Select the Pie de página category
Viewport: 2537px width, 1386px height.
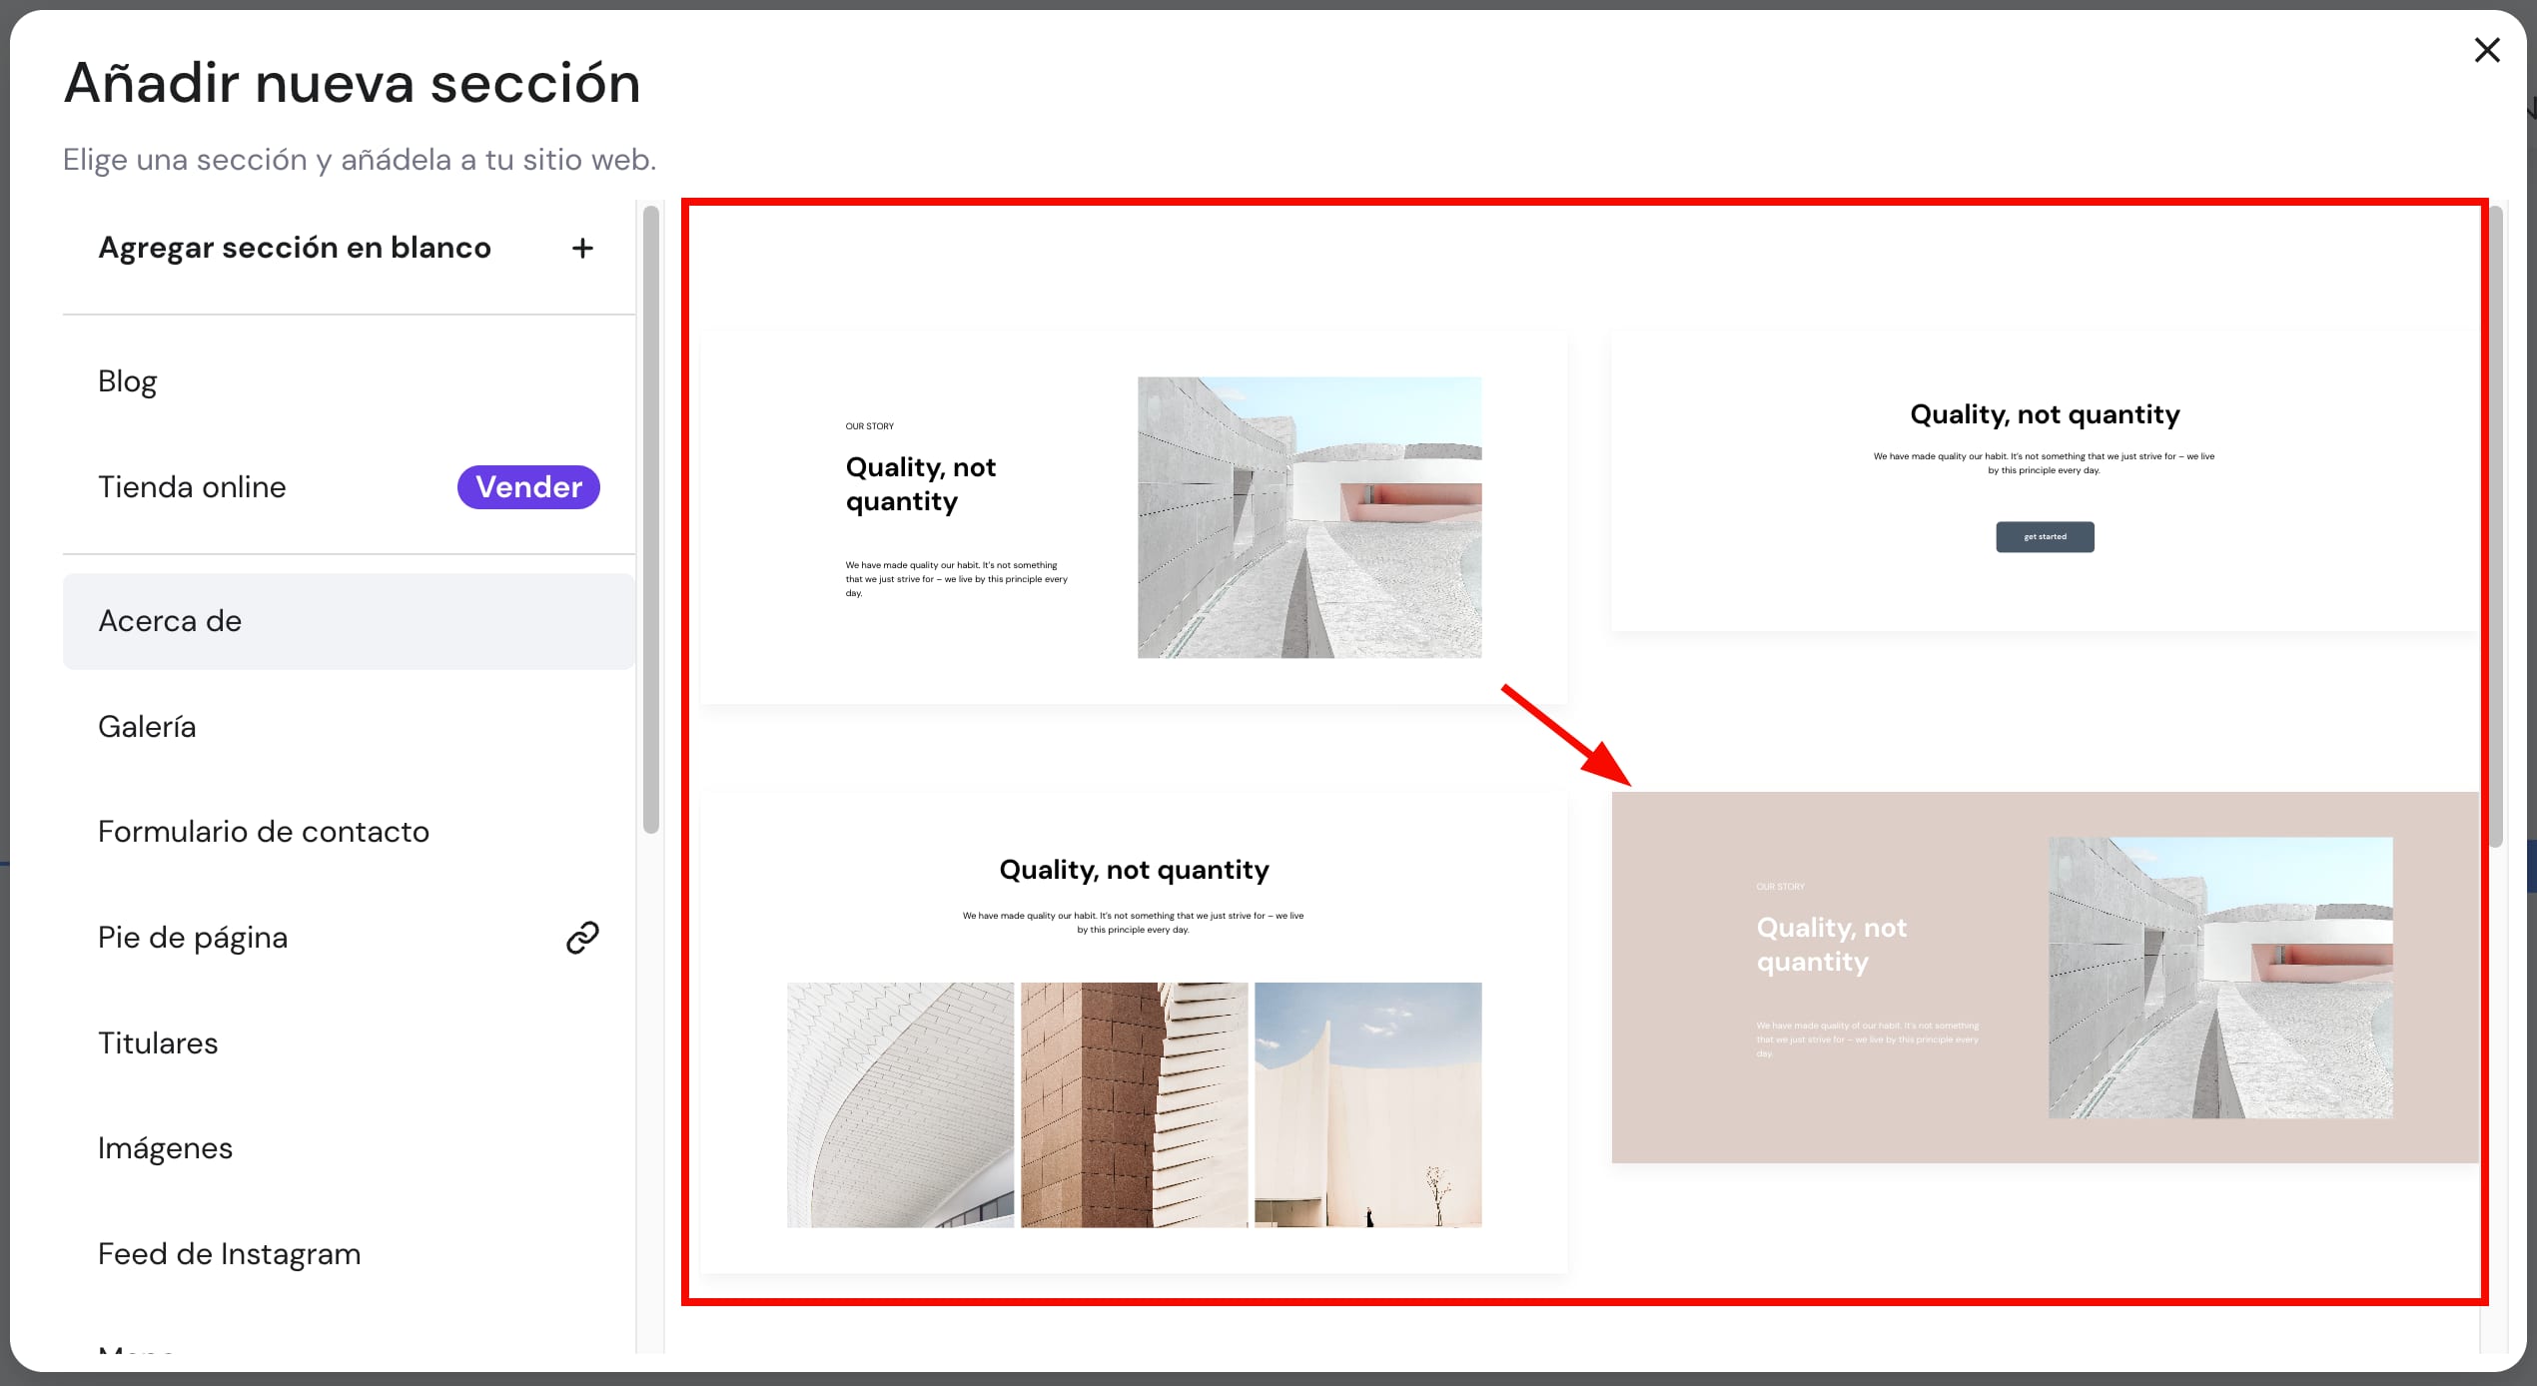coord(193,938)
